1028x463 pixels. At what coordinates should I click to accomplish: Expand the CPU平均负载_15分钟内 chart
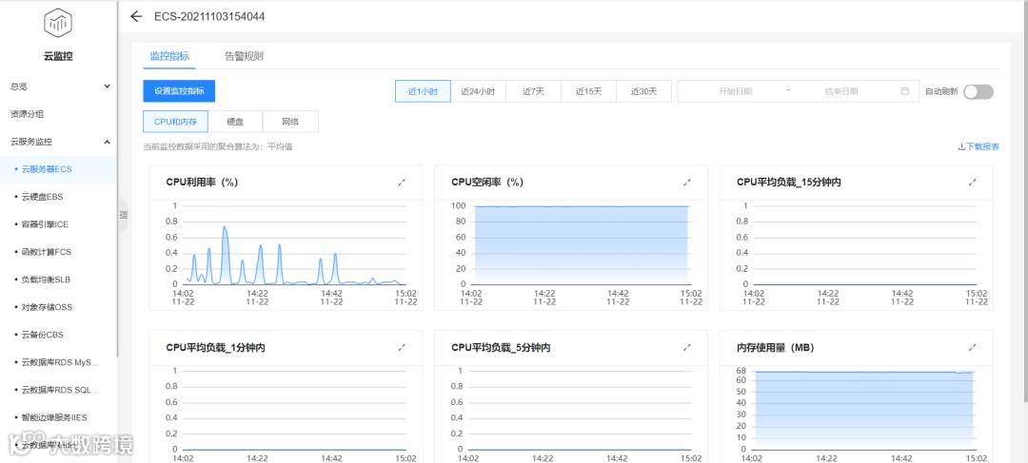click(972, 182)
